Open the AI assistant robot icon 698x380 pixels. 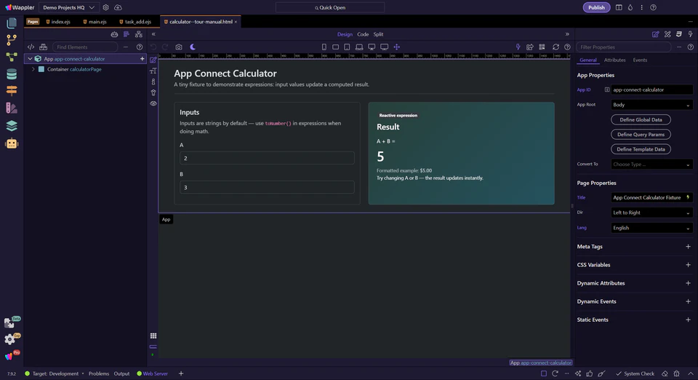12,143
